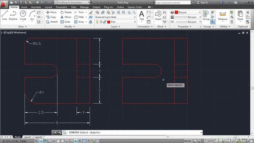Click the Group tool
Image resolution: width=254 pixels, height=143 pixels.
click(206, 15)
